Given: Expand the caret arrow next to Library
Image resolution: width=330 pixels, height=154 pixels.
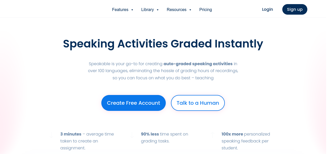Looking at the screenshot, I should tap(158, 10).
